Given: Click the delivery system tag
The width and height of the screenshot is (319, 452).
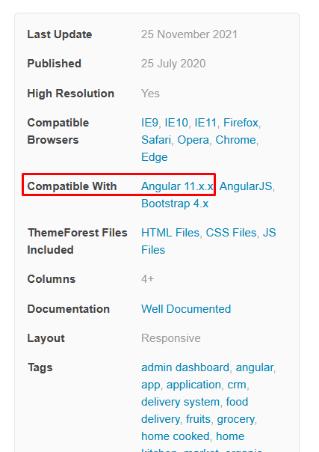Looking at the screenshot, I should coord(180,402).
